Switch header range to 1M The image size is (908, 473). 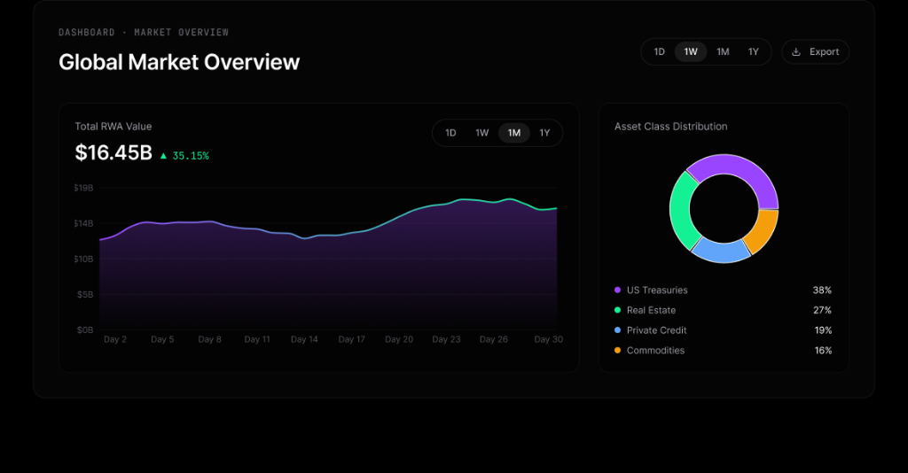723,52
